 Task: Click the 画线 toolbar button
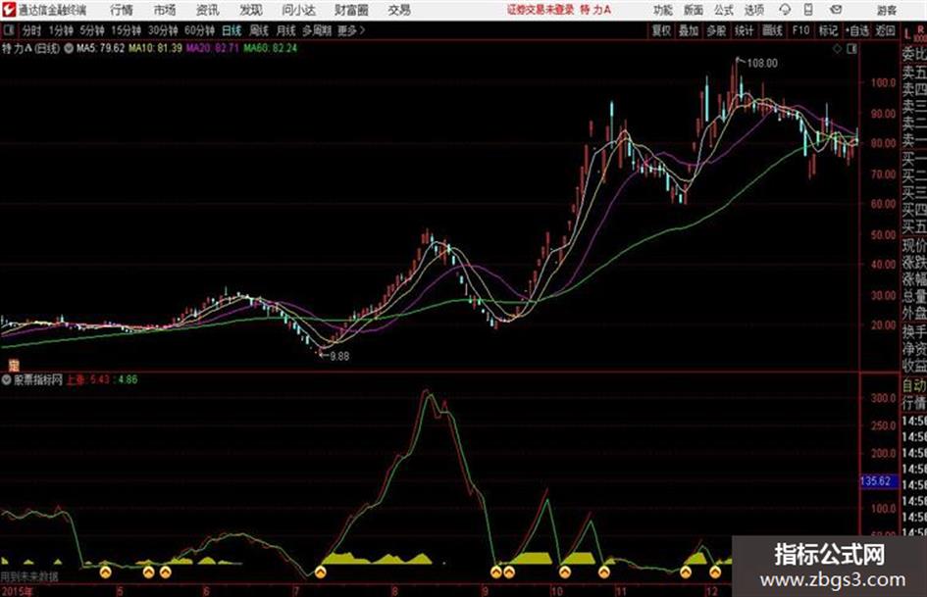772,30
